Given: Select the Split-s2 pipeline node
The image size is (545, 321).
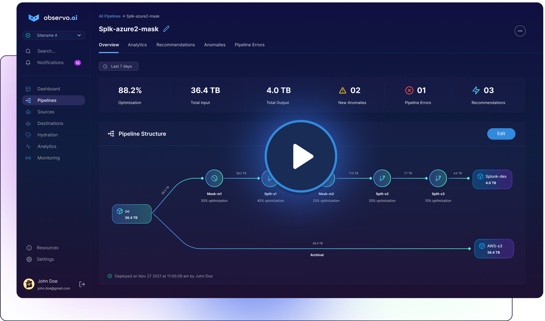Looking at the screenshot, I should click(x=382, y=178).
